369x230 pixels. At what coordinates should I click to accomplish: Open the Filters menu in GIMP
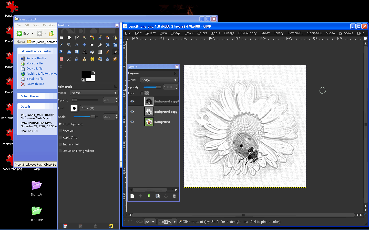pos(229,33)
